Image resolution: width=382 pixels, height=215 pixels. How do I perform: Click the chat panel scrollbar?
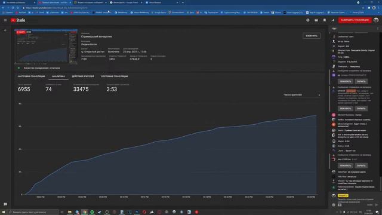[380, 183]
